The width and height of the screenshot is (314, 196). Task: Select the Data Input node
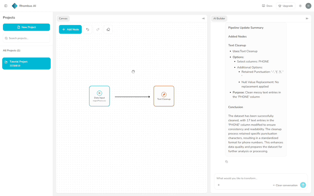99,96
